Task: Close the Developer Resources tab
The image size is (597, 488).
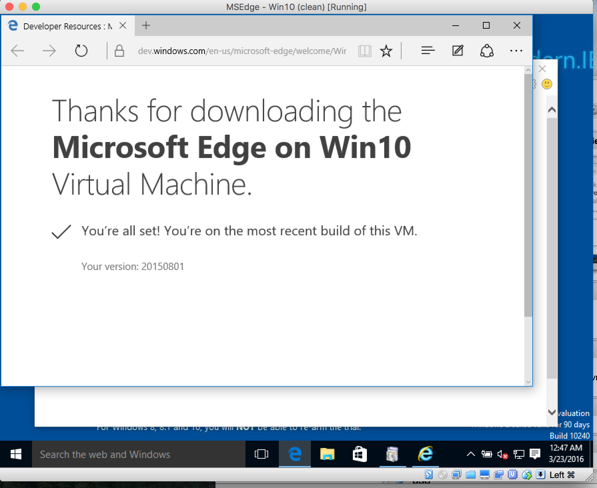Action: (x=123, y=25)
